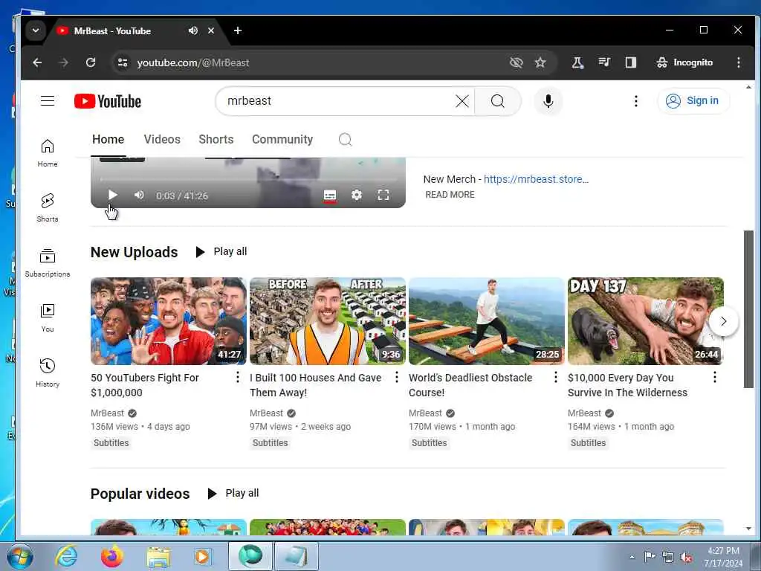761x571 pixels.
Task: Mute the MrBeast tab audio
Action: [x=192, y=30]
